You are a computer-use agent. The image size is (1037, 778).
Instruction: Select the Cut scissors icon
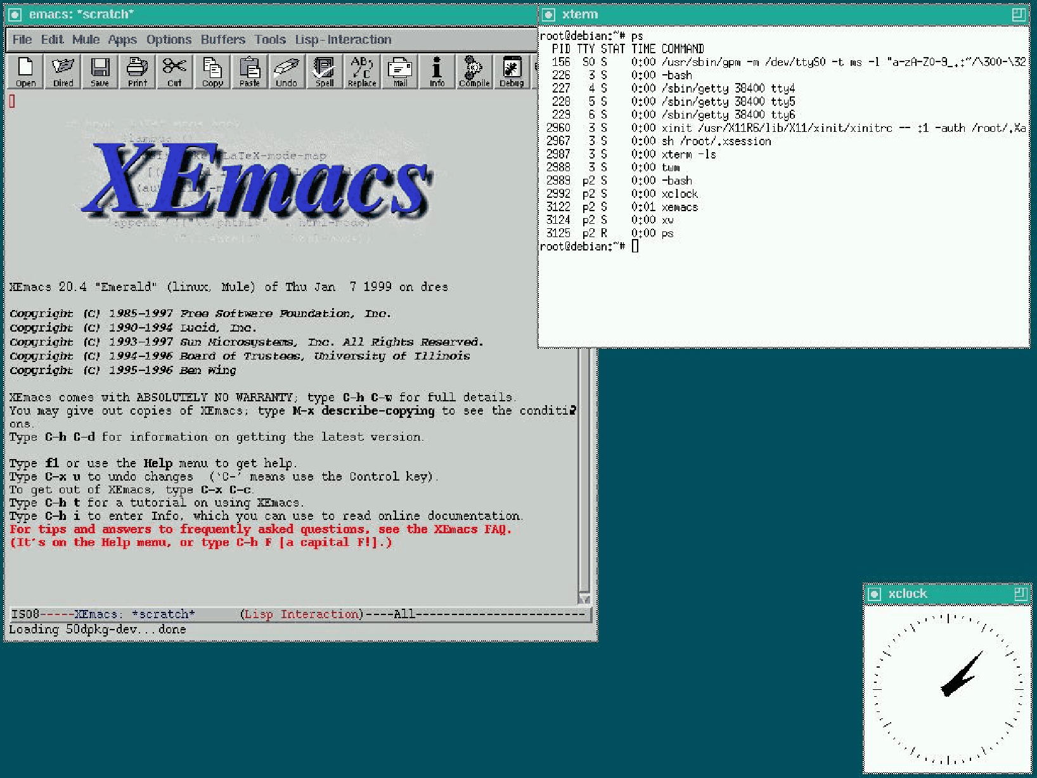point(174,71)
